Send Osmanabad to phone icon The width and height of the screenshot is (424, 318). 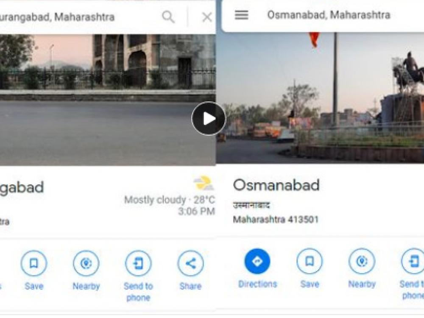point(413,261)
